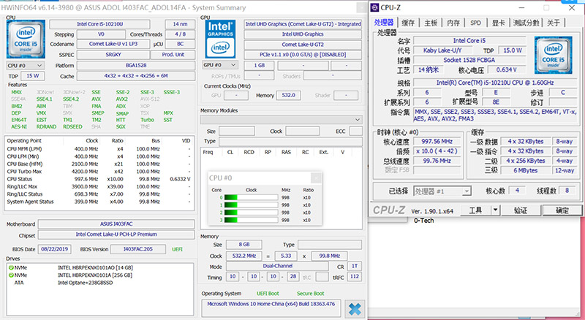Screen dimensions: 585x320
Task: Click the green check icon of 256 GB NVMe drive
Action: coord(11,275)
